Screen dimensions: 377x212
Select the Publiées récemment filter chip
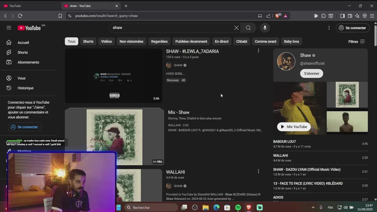191,42
